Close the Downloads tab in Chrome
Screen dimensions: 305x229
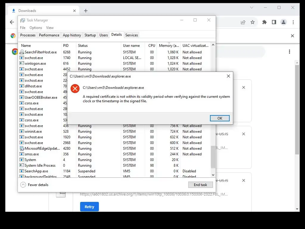point(74,11)
